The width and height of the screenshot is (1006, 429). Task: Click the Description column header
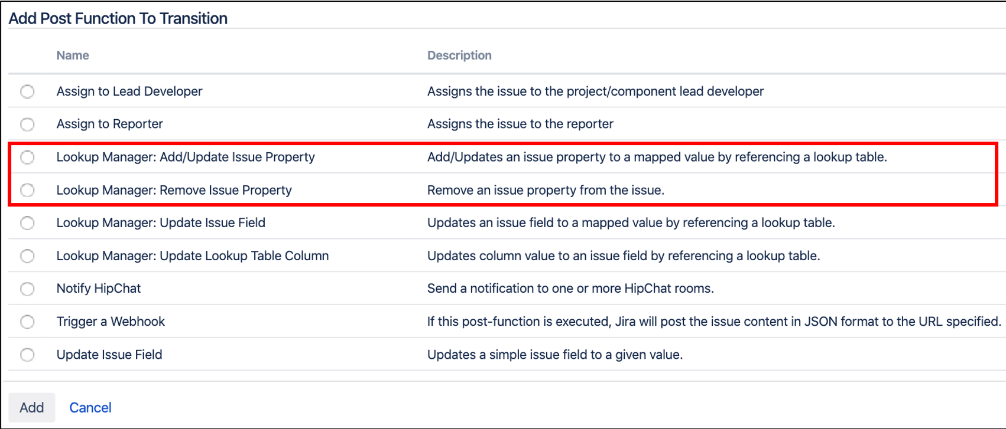[459, 55]
